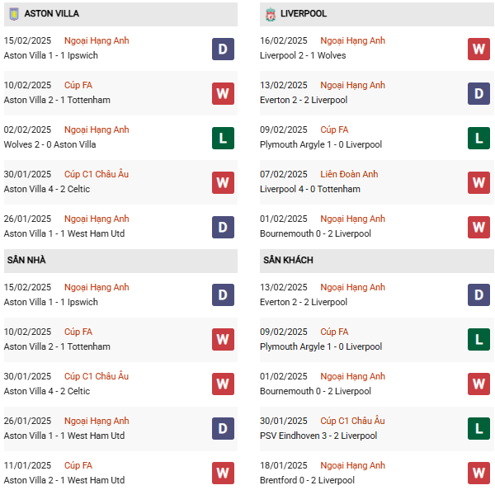Open the Liverpool 4 - 0 Tottenham match
This screenshot has width=495, height=490.
(309, 189)
